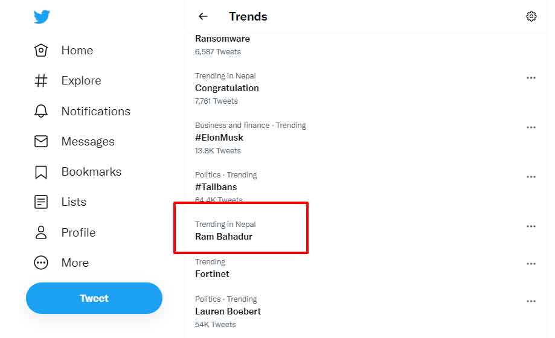Open Bookmarks icon in sidebar
Image resolution: width=555 pixels, height=338 pixels.
[x=41, y=172]
